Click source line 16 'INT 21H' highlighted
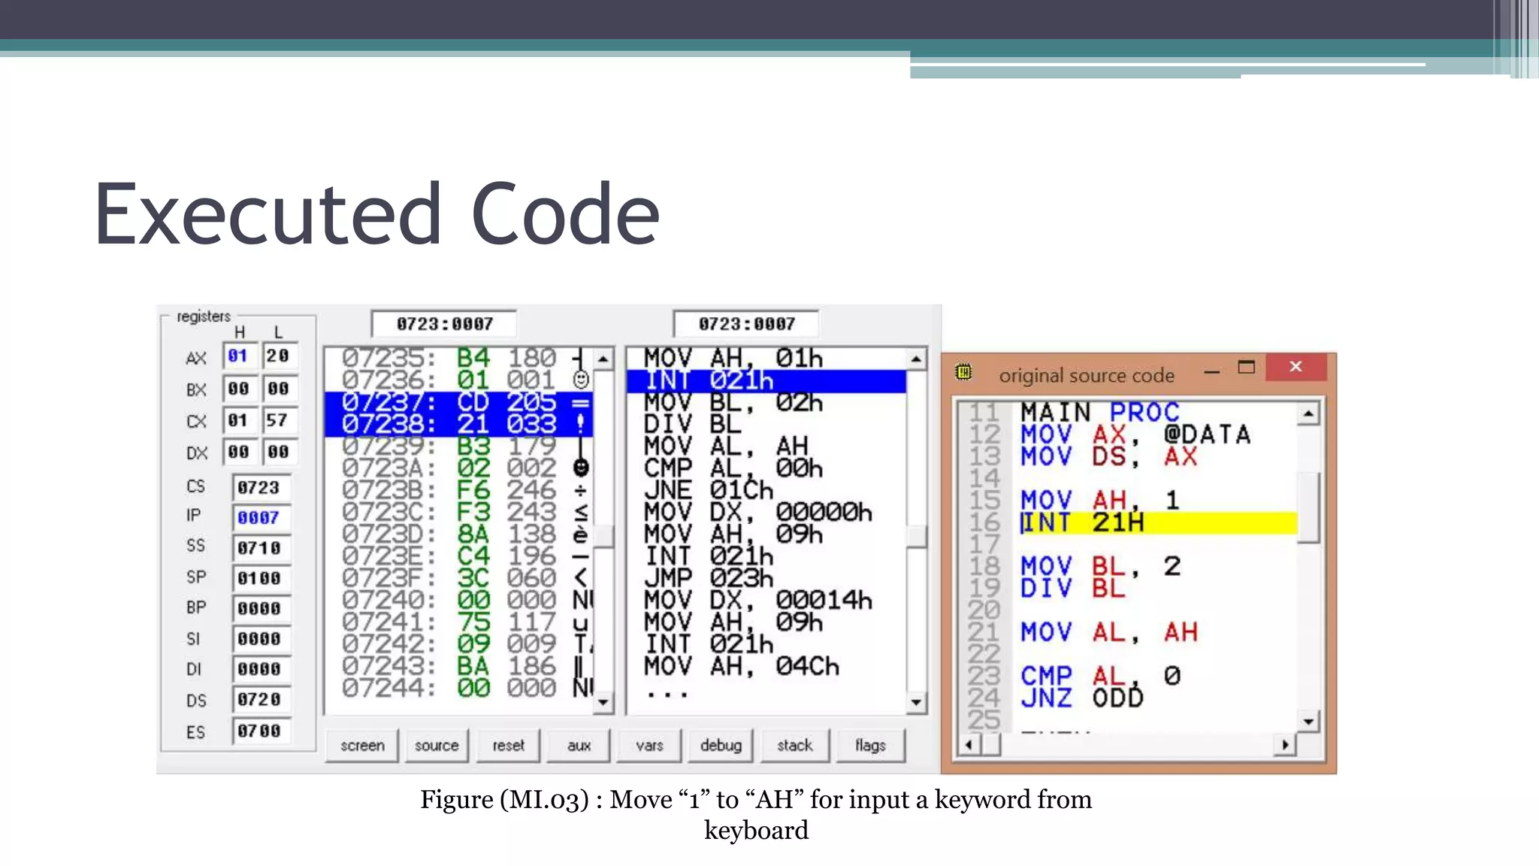1539x866 pixels. click(1157, 522)
